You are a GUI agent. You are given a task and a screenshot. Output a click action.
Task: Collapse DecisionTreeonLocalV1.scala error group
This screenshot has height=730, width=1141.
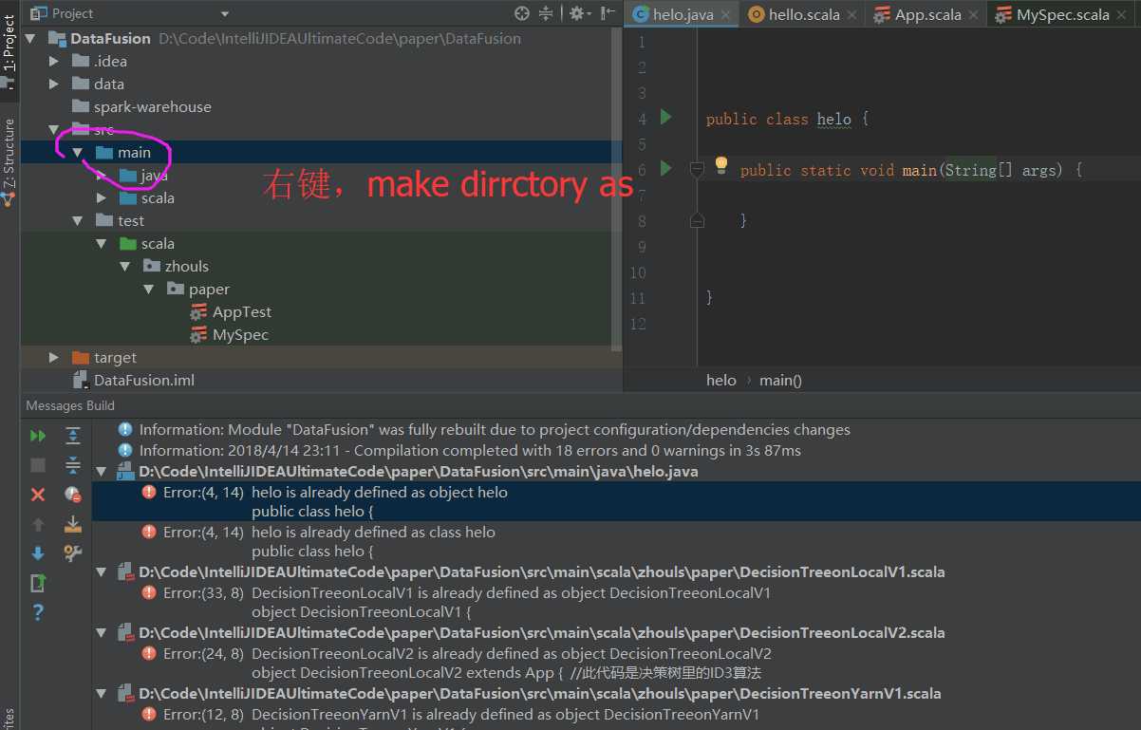[x=102, y=572]
